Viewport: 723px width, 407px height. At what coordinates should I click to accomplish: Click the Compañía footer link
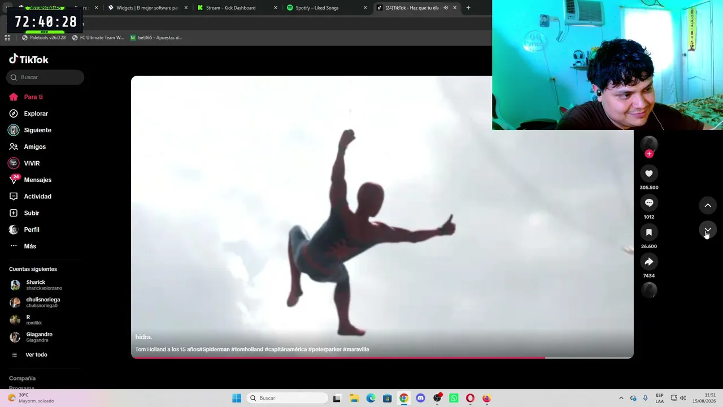[22, 378]
